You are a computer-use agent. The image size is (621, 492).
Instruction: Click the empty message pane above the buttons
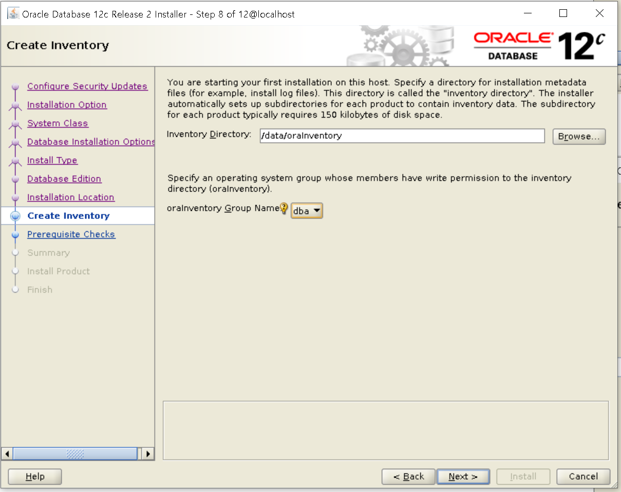coord(386,430)
